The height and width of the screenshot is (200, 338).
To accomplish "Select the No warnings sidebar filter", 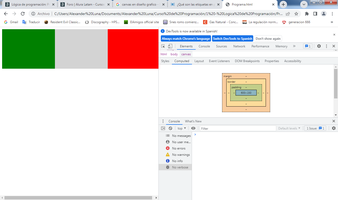I will tap(175, 155).
